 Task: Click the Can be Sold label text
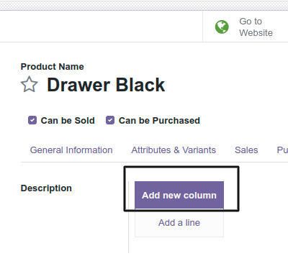pyautogui.click(x=68, y=121)
